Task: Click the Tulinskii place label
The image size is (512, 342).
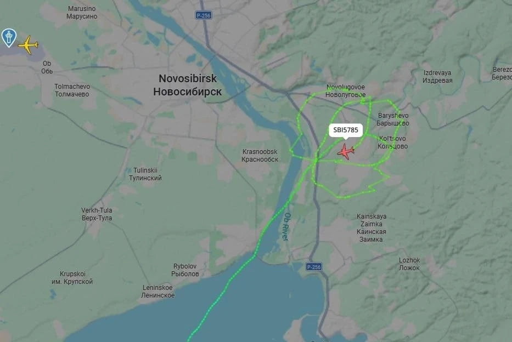Action: point(145,174)
